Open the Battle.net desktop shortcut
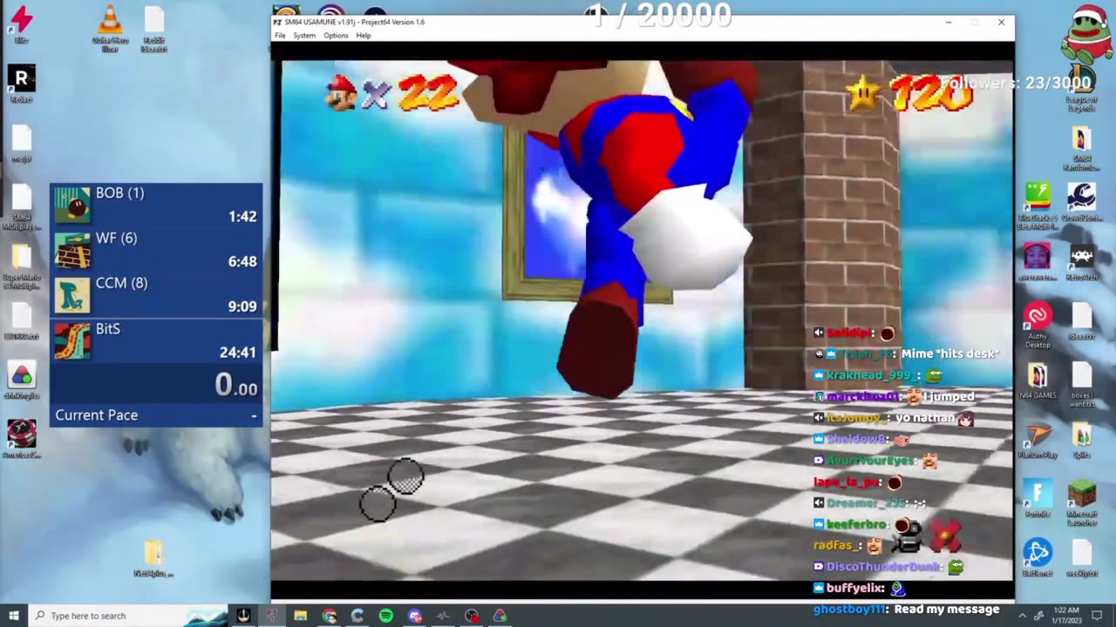The width and height of the screenshot is (1116, 627). click(1038, 557)
